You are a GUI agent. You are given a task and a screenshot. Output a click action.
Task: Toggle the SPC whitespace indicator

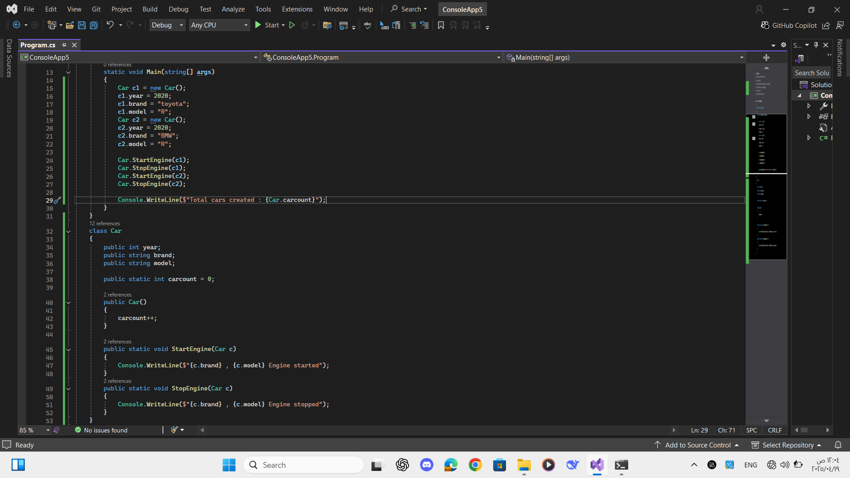tap(751, 430)
